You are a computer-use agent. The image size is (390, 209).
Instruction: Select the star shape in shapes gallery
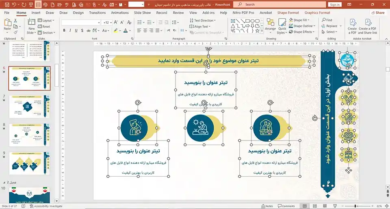[x=257, y=31]
